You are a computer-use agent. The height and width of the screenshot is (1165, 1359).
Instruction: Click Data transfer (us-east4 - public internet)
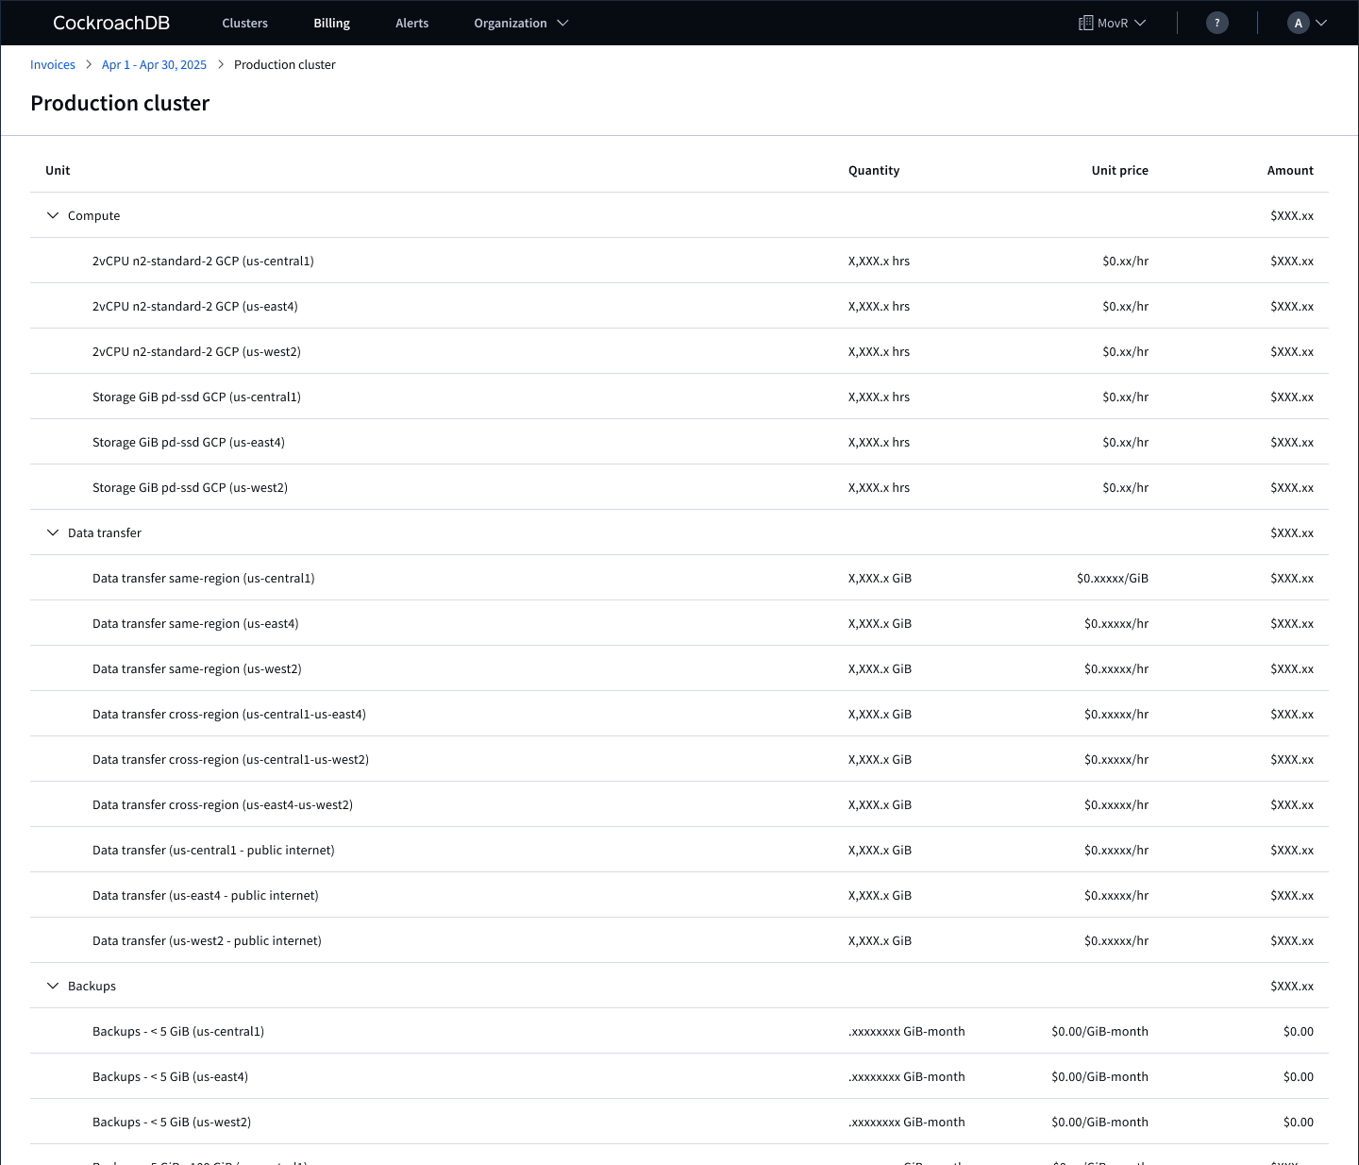click(x=206, y=895)
